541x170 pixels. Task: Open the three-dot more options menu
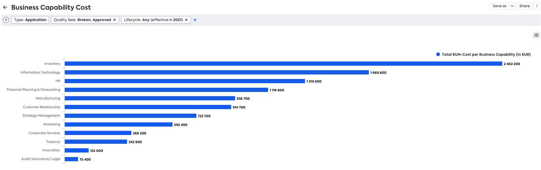click(537, 6)
